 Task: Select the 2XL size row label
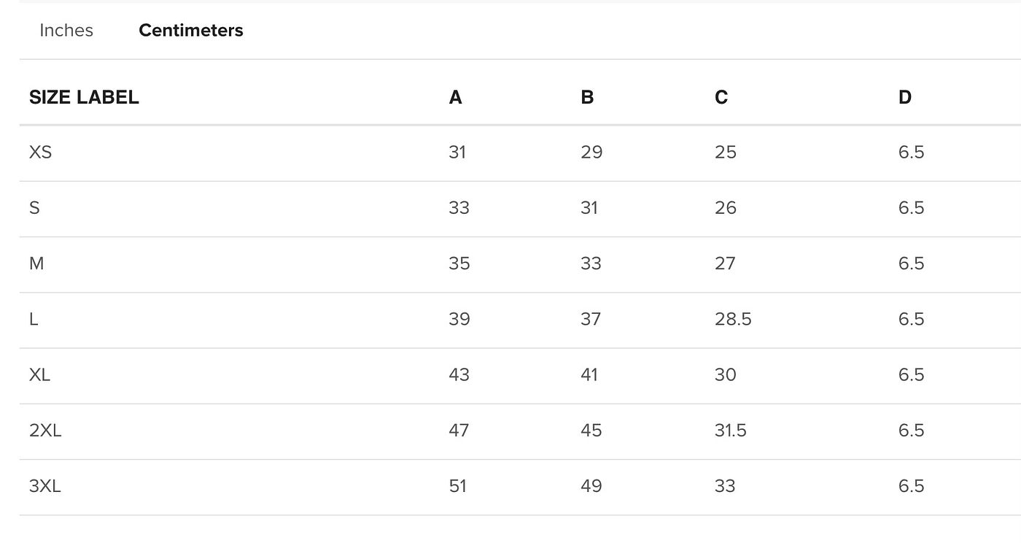click(x=45, y=431)
